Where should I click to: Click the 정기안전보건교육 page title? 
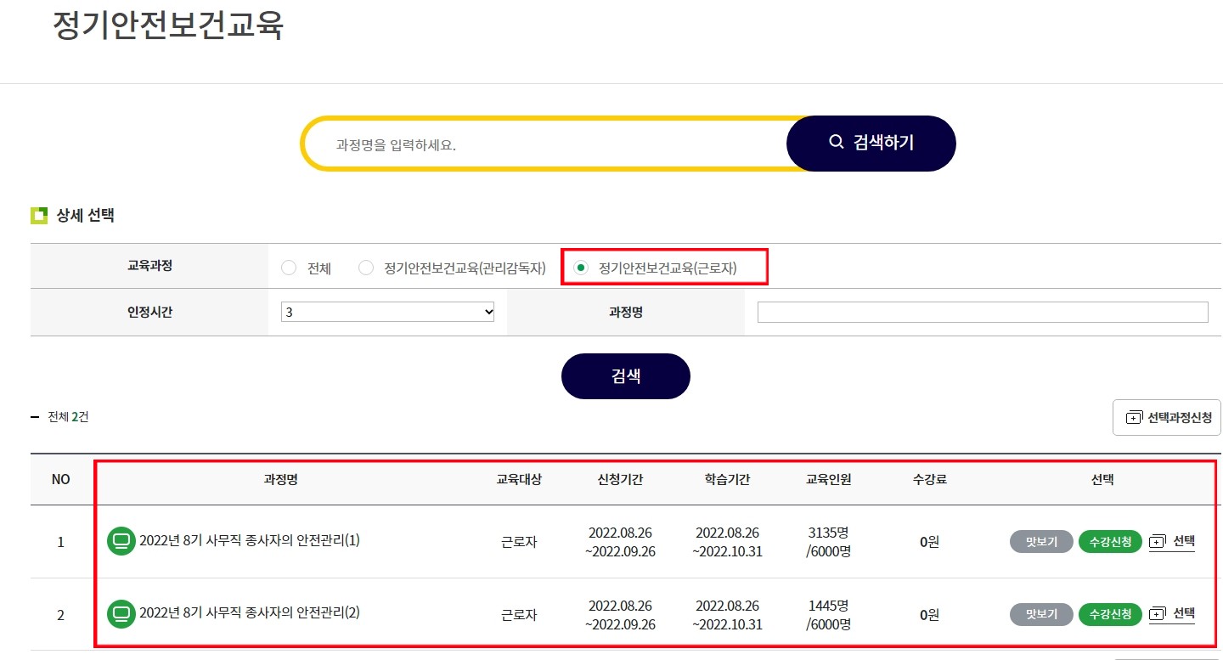coord(167,25)
